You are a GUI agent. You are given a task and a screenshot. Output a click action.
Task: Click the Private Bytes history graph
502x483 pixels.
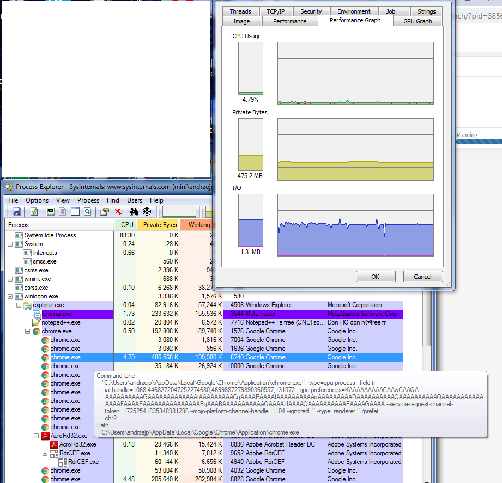tap(355, 149)
